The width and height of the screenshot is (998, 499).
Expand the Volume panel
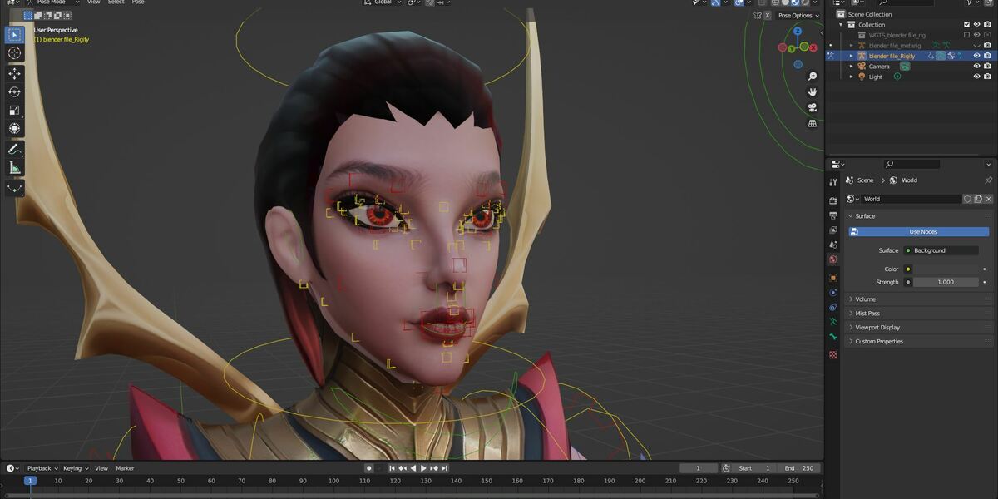coord(920,299)
